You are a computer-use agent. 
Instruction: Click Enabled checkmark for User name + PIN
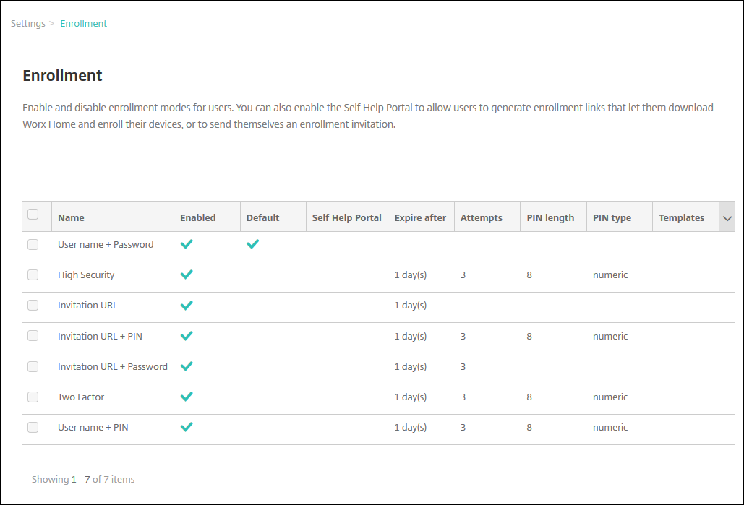[187, 427]
